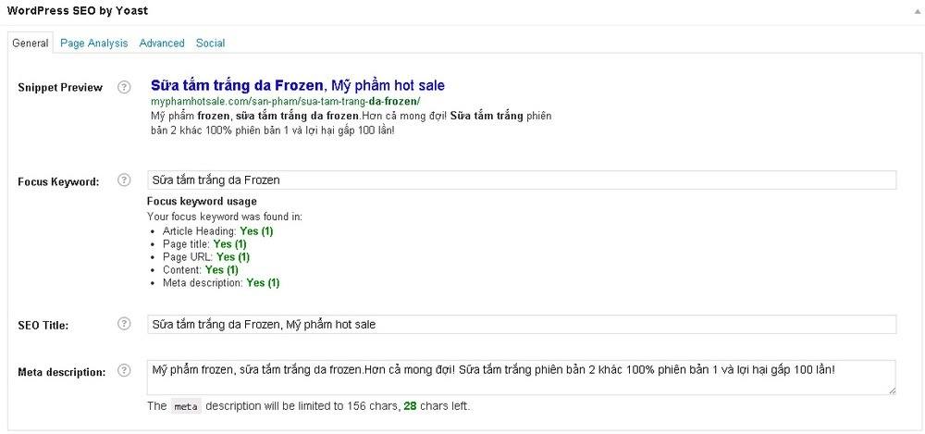Click into the Meta description textarea
This screenshot has width=925, height=434.
pos(522,378)
